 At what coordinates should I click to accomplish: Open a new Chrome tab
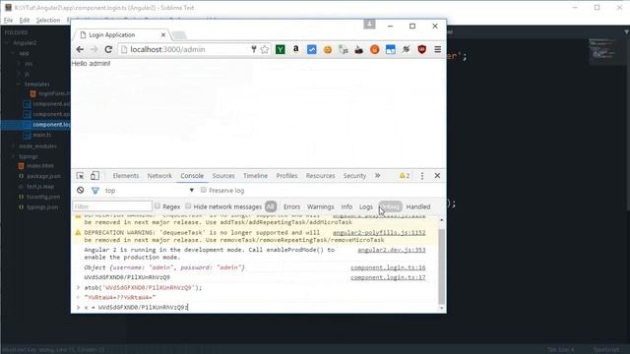pos(179,35)
